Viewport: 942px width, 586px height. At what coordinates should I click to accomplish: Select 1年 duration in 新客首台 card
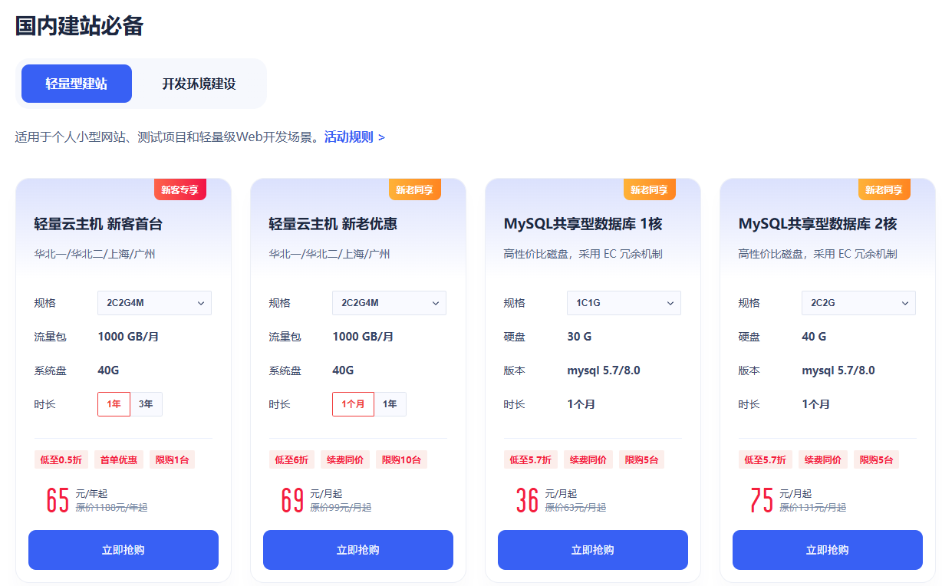pos(114,404)
